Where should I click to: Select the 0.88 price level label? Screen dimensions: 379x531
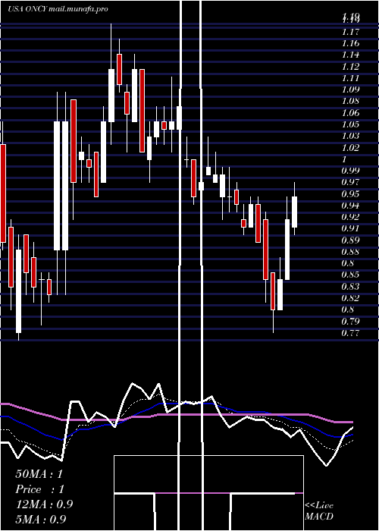[x=350, y=252]
